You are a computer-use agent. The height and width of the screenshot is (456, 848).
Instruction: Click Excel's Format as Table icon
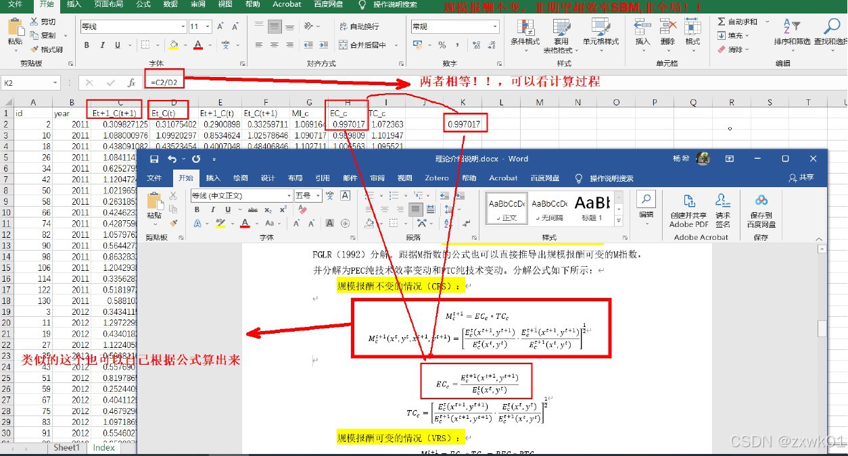pos(561,27)
